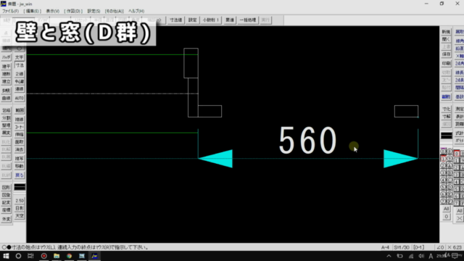Select the 消去 erase tool

20,150
